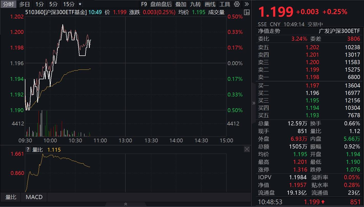Click the help question-mark icon beside 量比

tap(28, 150)
